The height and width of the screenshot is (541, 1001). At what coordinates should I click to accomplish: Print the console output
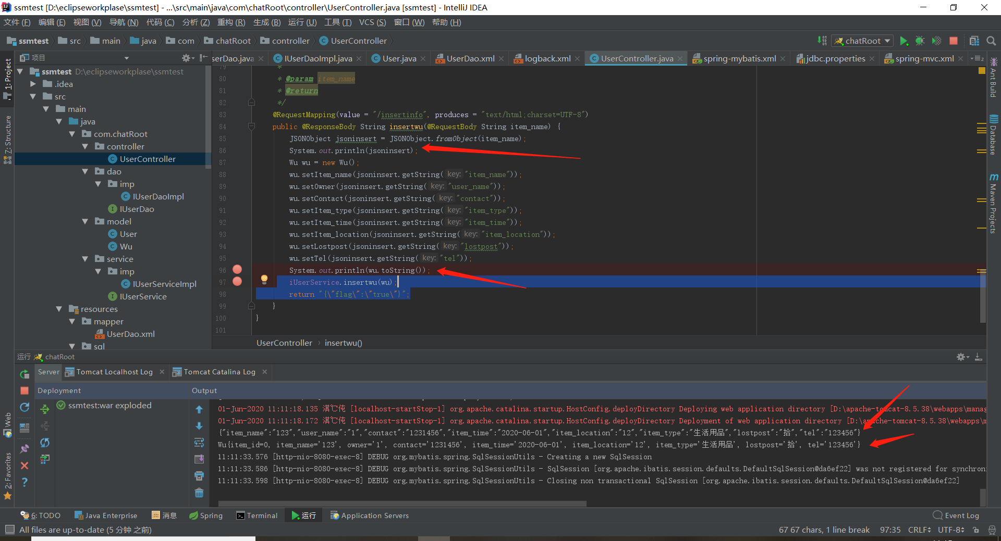[x=199, y=476]
